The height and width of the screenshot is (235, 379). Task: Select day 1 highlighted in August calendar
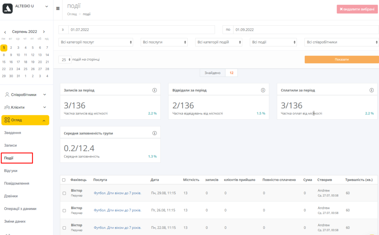pyautogui.click(x=4, y=48)
